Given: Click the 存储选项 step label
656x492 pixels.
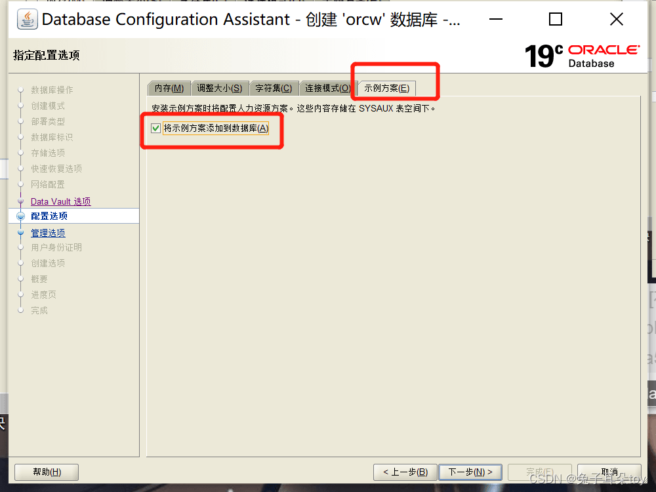Looking at the screenshot, I should [48, 153].
